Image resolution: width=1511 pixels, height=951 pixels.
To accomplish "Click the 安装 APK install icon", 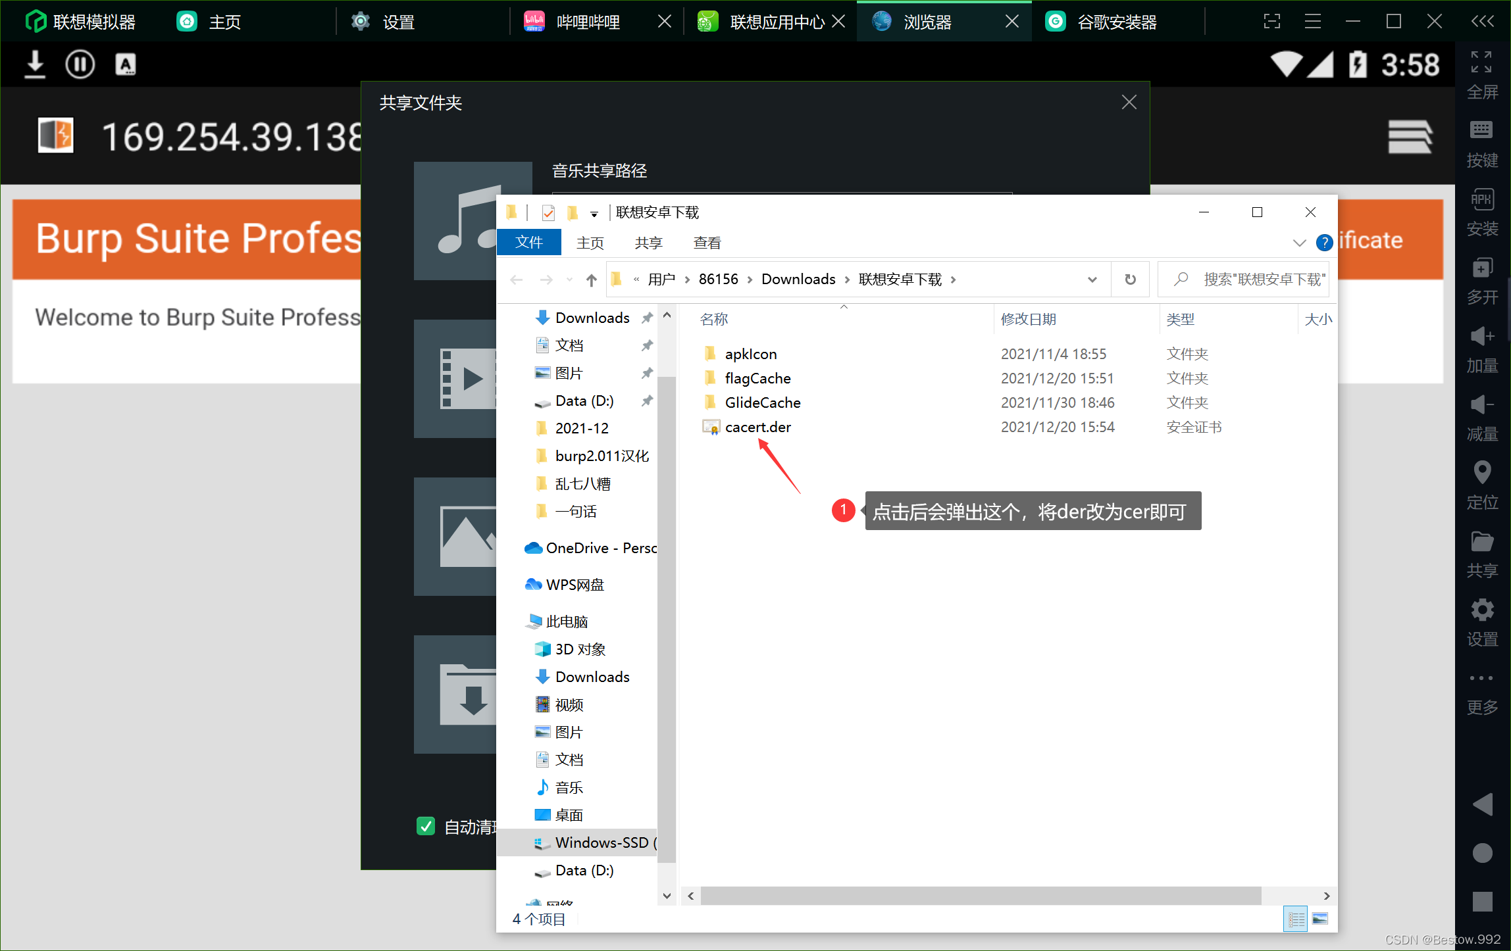I will click(1481, 199).
